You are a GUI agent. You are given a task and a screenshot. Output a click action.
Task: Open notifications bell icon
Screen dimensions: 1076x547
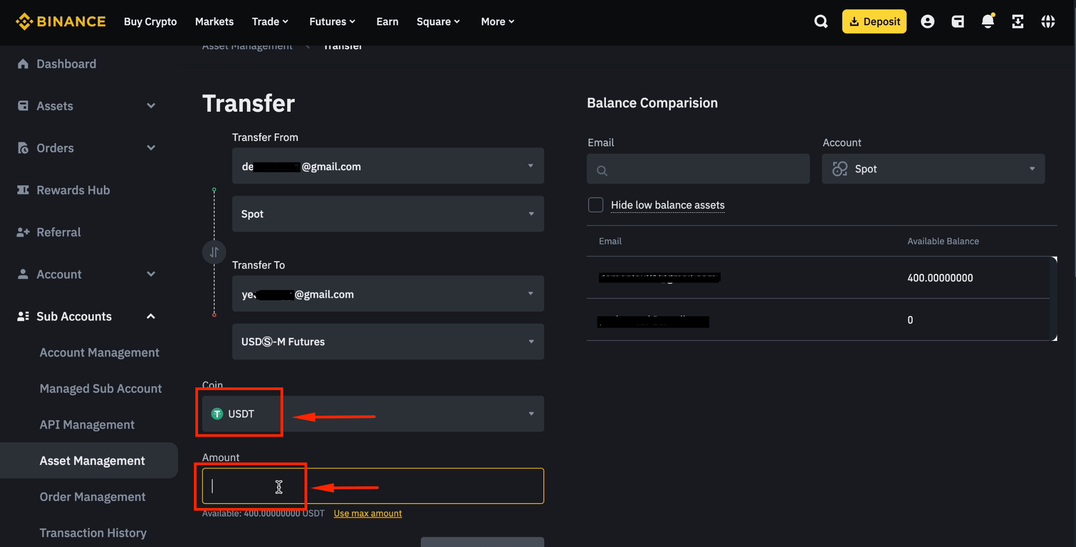click(x=988, y=21)
